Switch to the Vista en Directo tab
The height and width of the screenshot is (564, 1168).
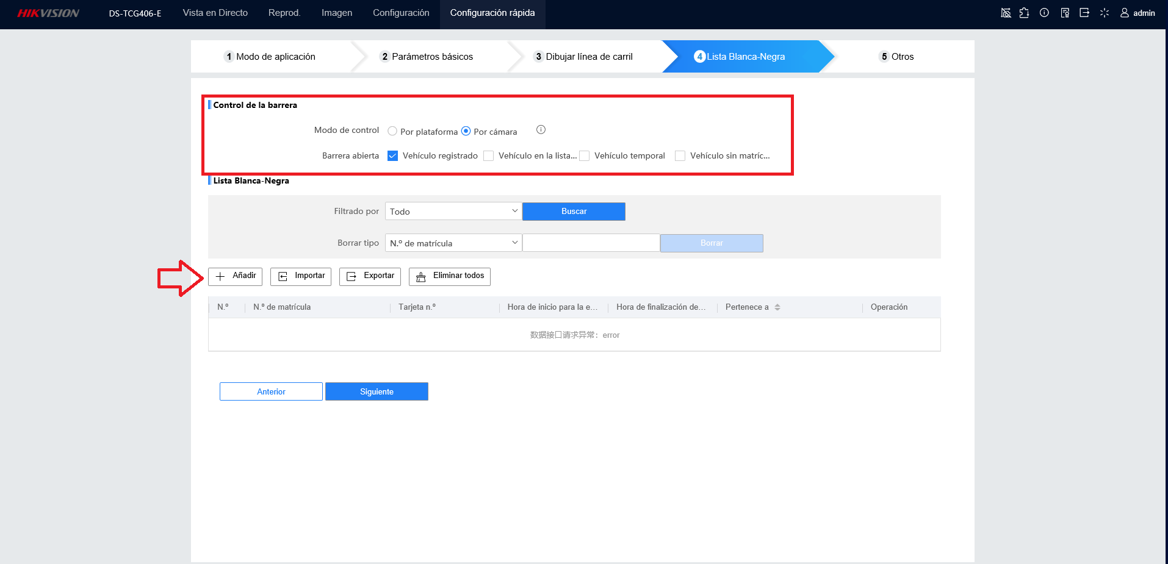click(x=215, y=13)
